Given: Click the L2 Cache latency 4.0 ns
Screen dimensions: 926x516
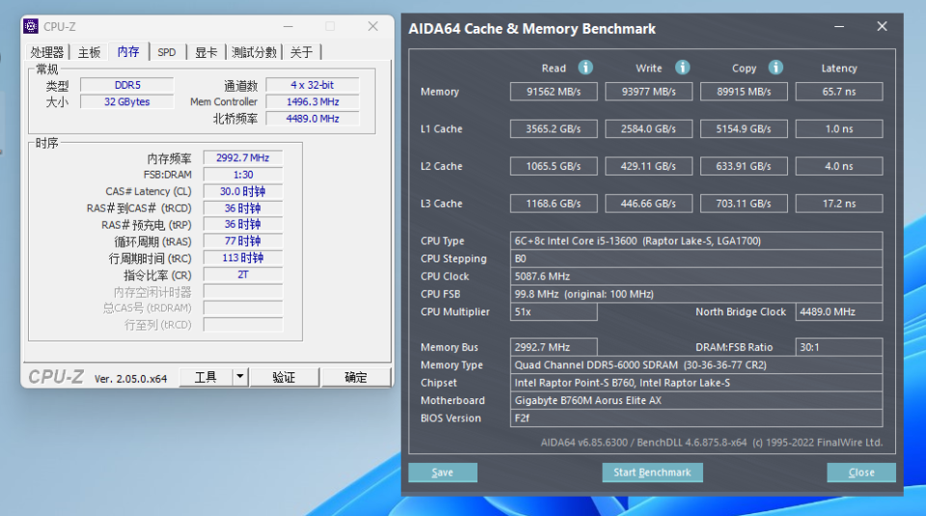Looking at the screenshot, I should (839, 166).
